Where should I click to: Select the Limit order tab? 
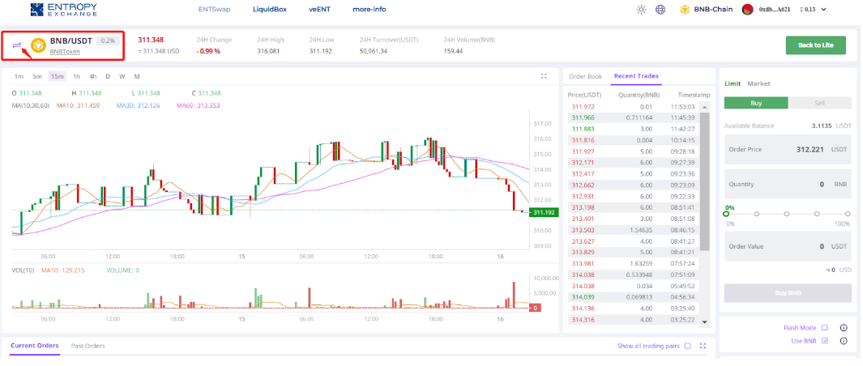click(732, 83)
